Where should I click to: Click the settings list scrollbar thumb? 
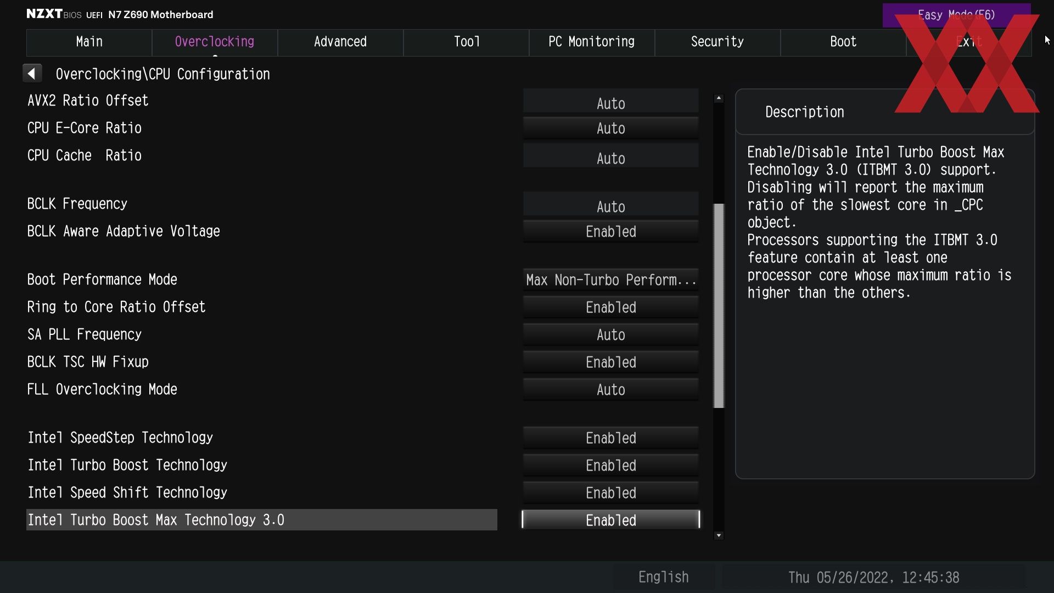coord(719,306)
